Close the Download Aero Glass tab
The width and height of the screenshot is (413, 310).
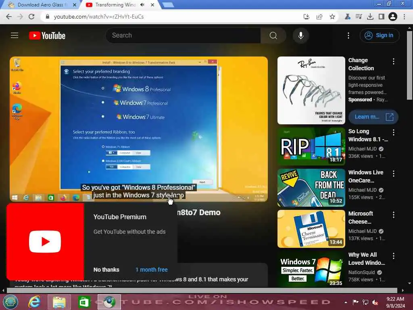tap(75, 5)
